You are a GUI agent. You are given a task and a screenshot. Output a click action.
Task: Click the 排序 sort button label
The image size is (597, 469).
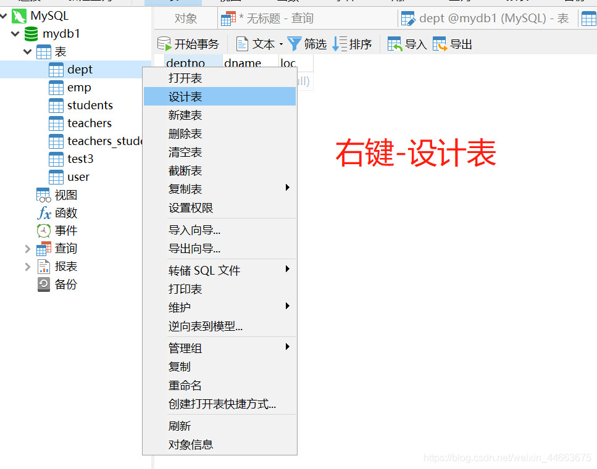tap(361, 44)
